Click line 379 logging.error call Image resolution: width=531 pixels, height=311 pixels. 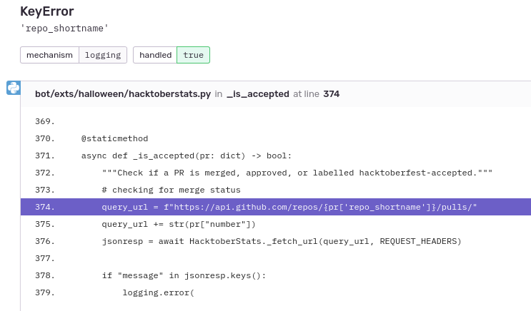[x=158, y=292]
